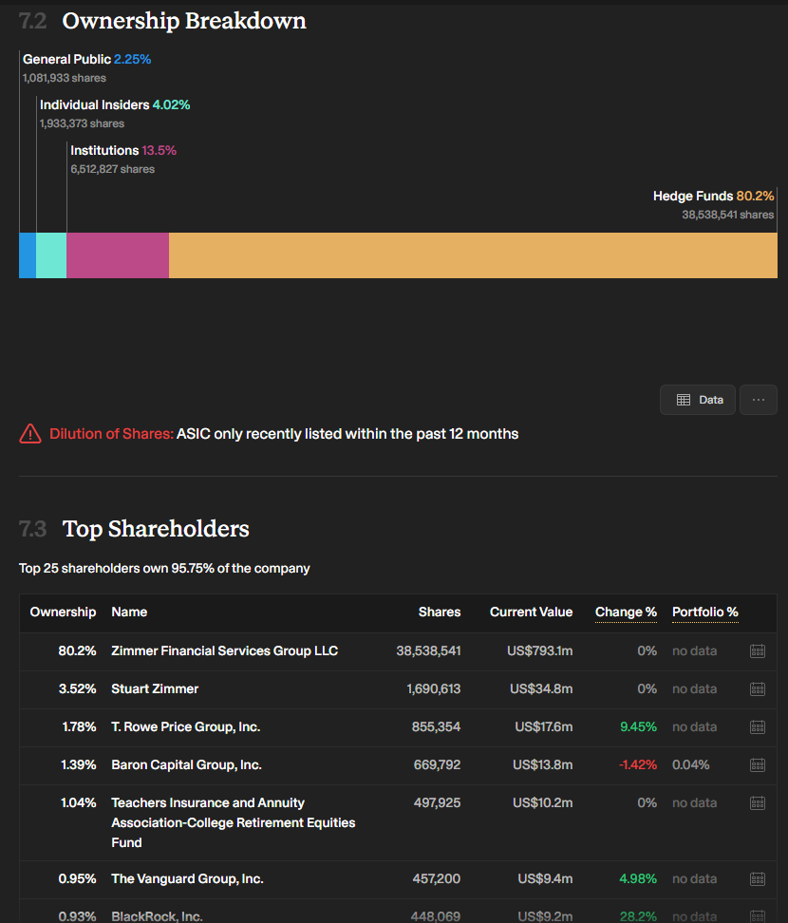Click the Dilution of Shares warning label
788x923 pixels.
pos(111,434)
